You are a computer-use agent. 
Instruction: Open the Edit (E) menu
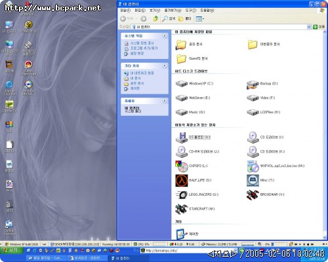(x=140, y=10)
